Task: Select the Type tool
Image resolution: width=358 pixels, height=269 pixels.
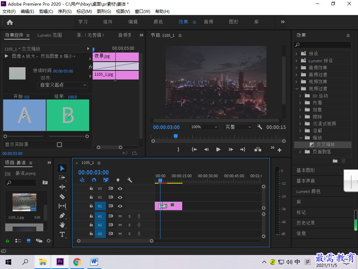Action: point(62,234)
